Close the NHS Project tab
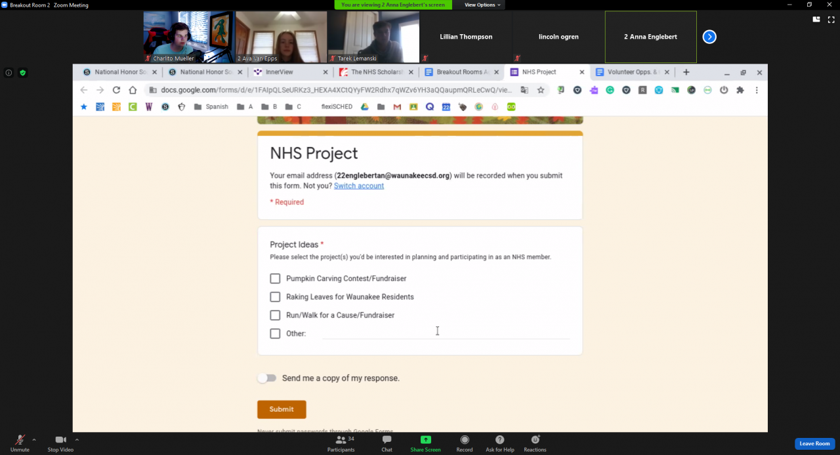The width and height of the screenshot is (840, 455). tap(581, 72)
